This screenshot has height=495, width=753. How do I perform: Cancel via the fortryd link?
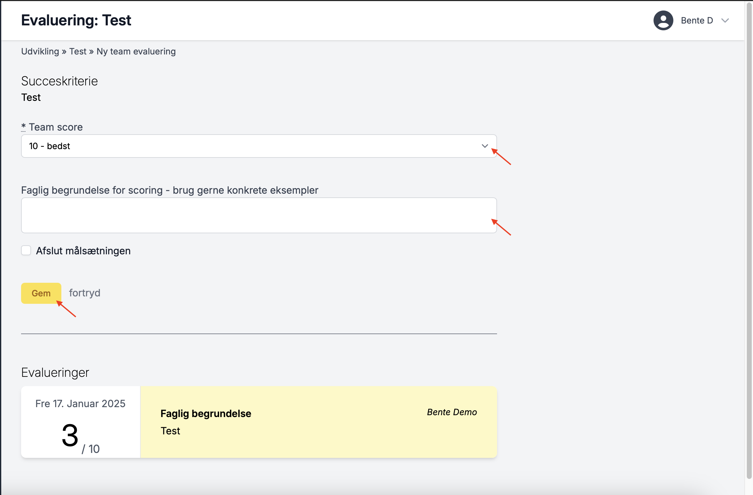click(x=85, y=293)
